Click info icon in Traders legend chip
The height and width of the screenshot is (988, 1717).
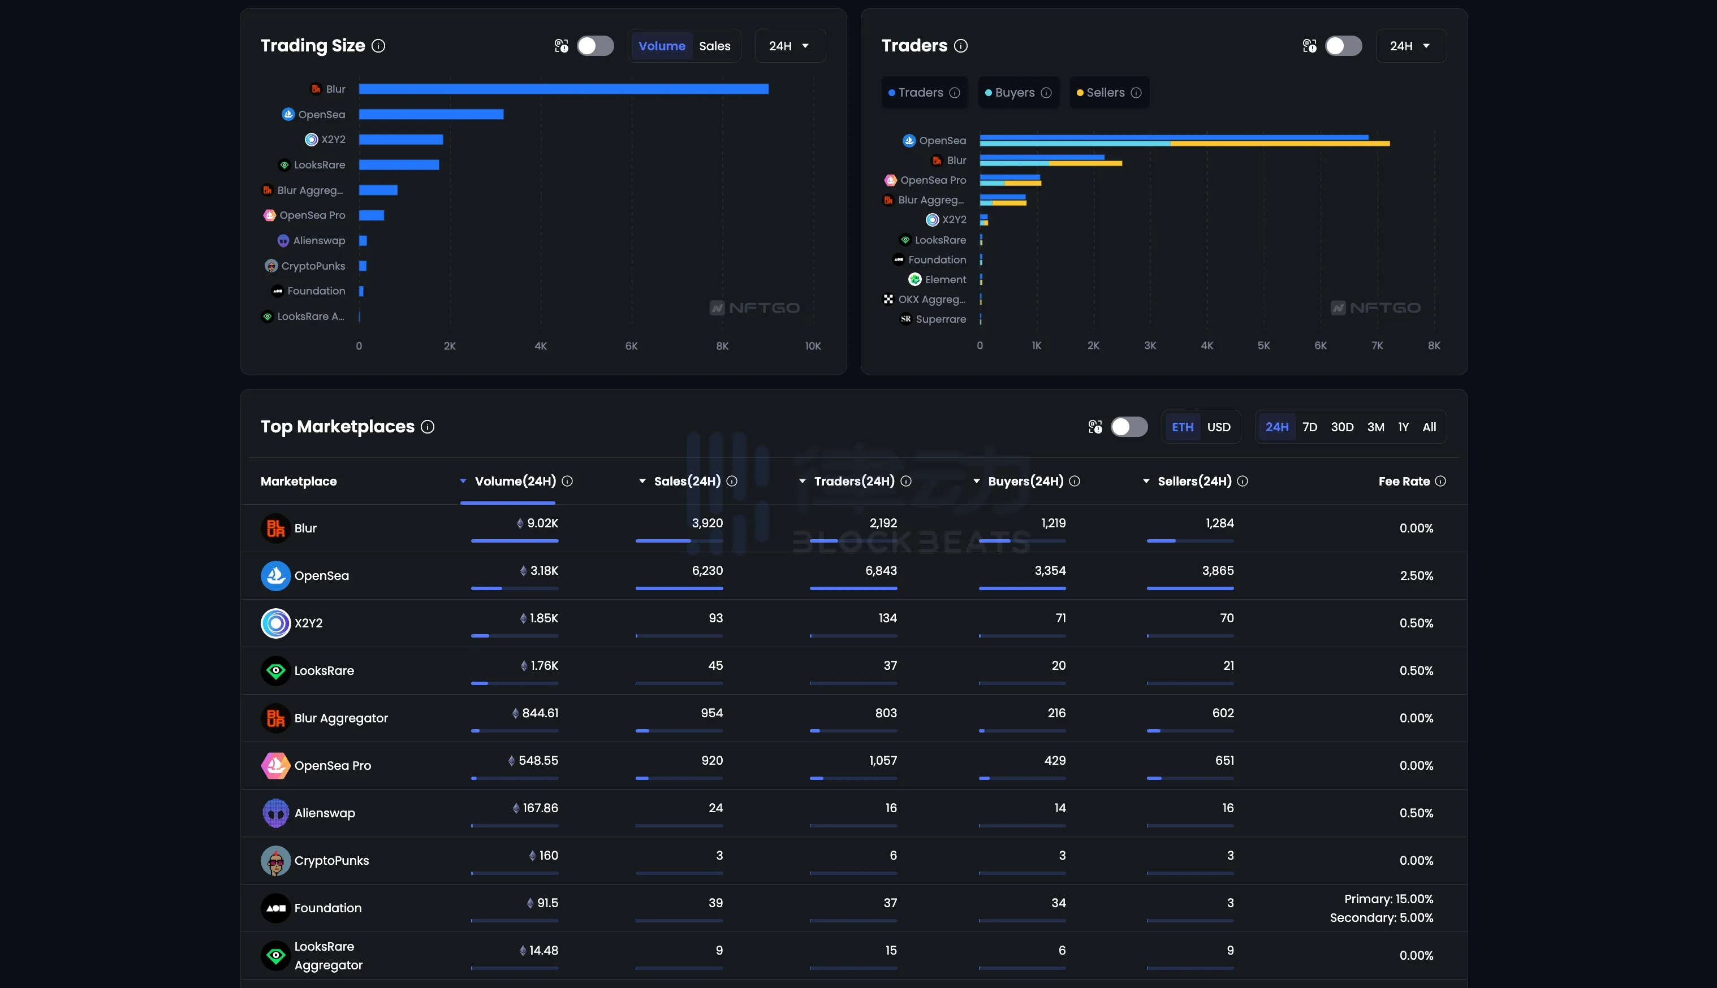click(x=955, y=93)
